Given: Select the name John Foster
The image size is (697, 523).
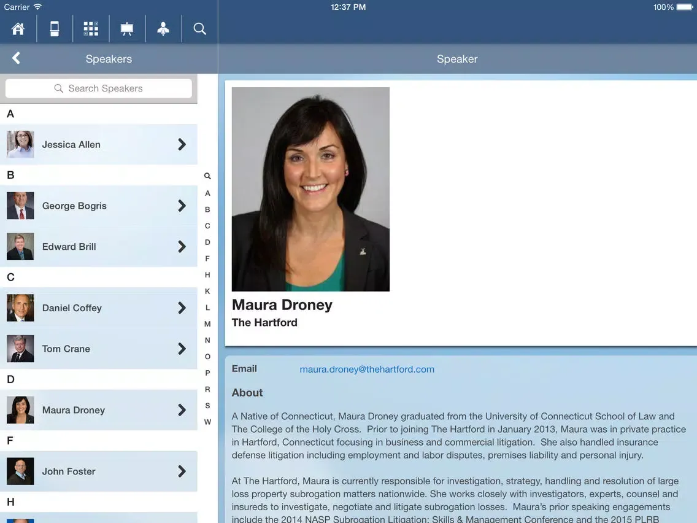Looking at the screenshot, I should (69, 471).
